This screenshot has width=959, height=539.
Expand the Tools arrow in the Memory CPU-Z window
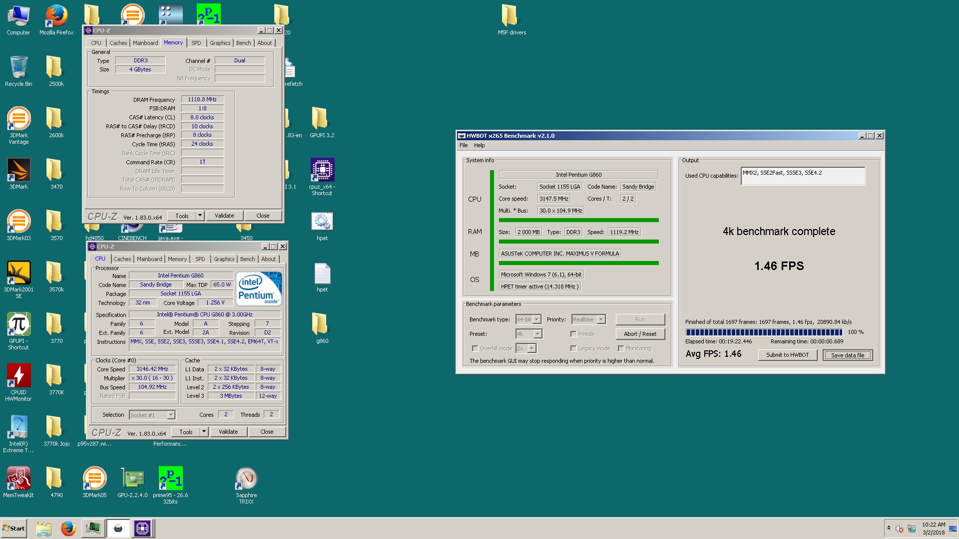click(x=200, y=216)
